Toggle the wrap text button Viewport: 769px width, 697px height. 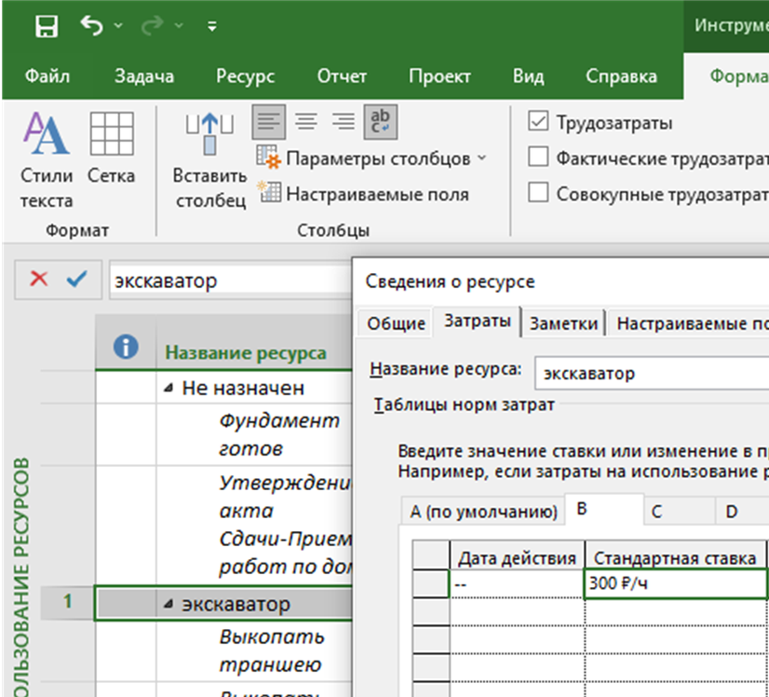pos(380,121)
